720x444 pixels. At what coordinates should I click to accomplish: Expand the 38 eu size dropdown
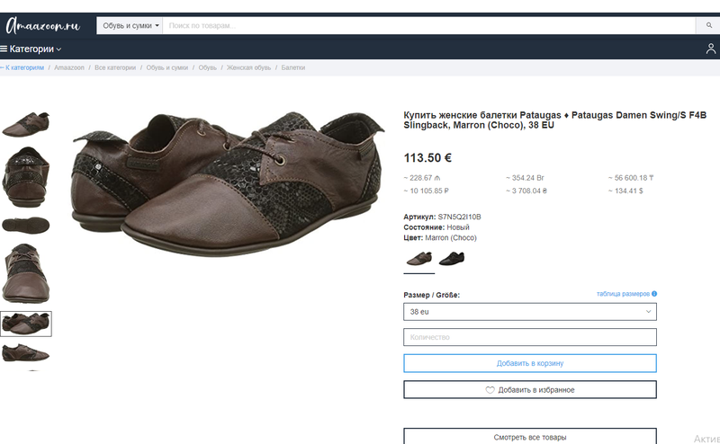529,312
